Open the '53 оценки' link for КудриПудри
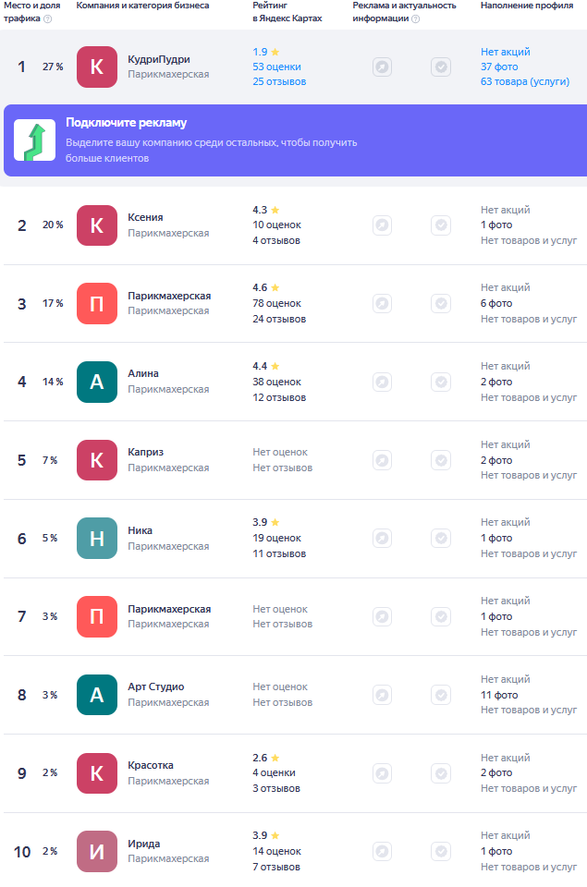Viewport: 587px width, 887px height. 276,67
